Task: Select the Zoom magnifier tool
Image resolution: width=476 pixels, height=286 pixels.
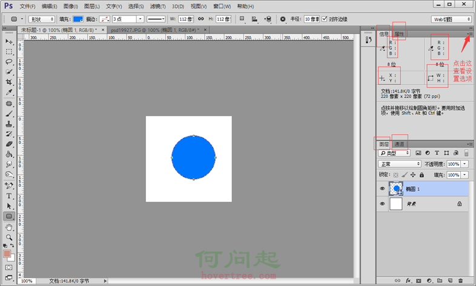Action: (9, 237)
